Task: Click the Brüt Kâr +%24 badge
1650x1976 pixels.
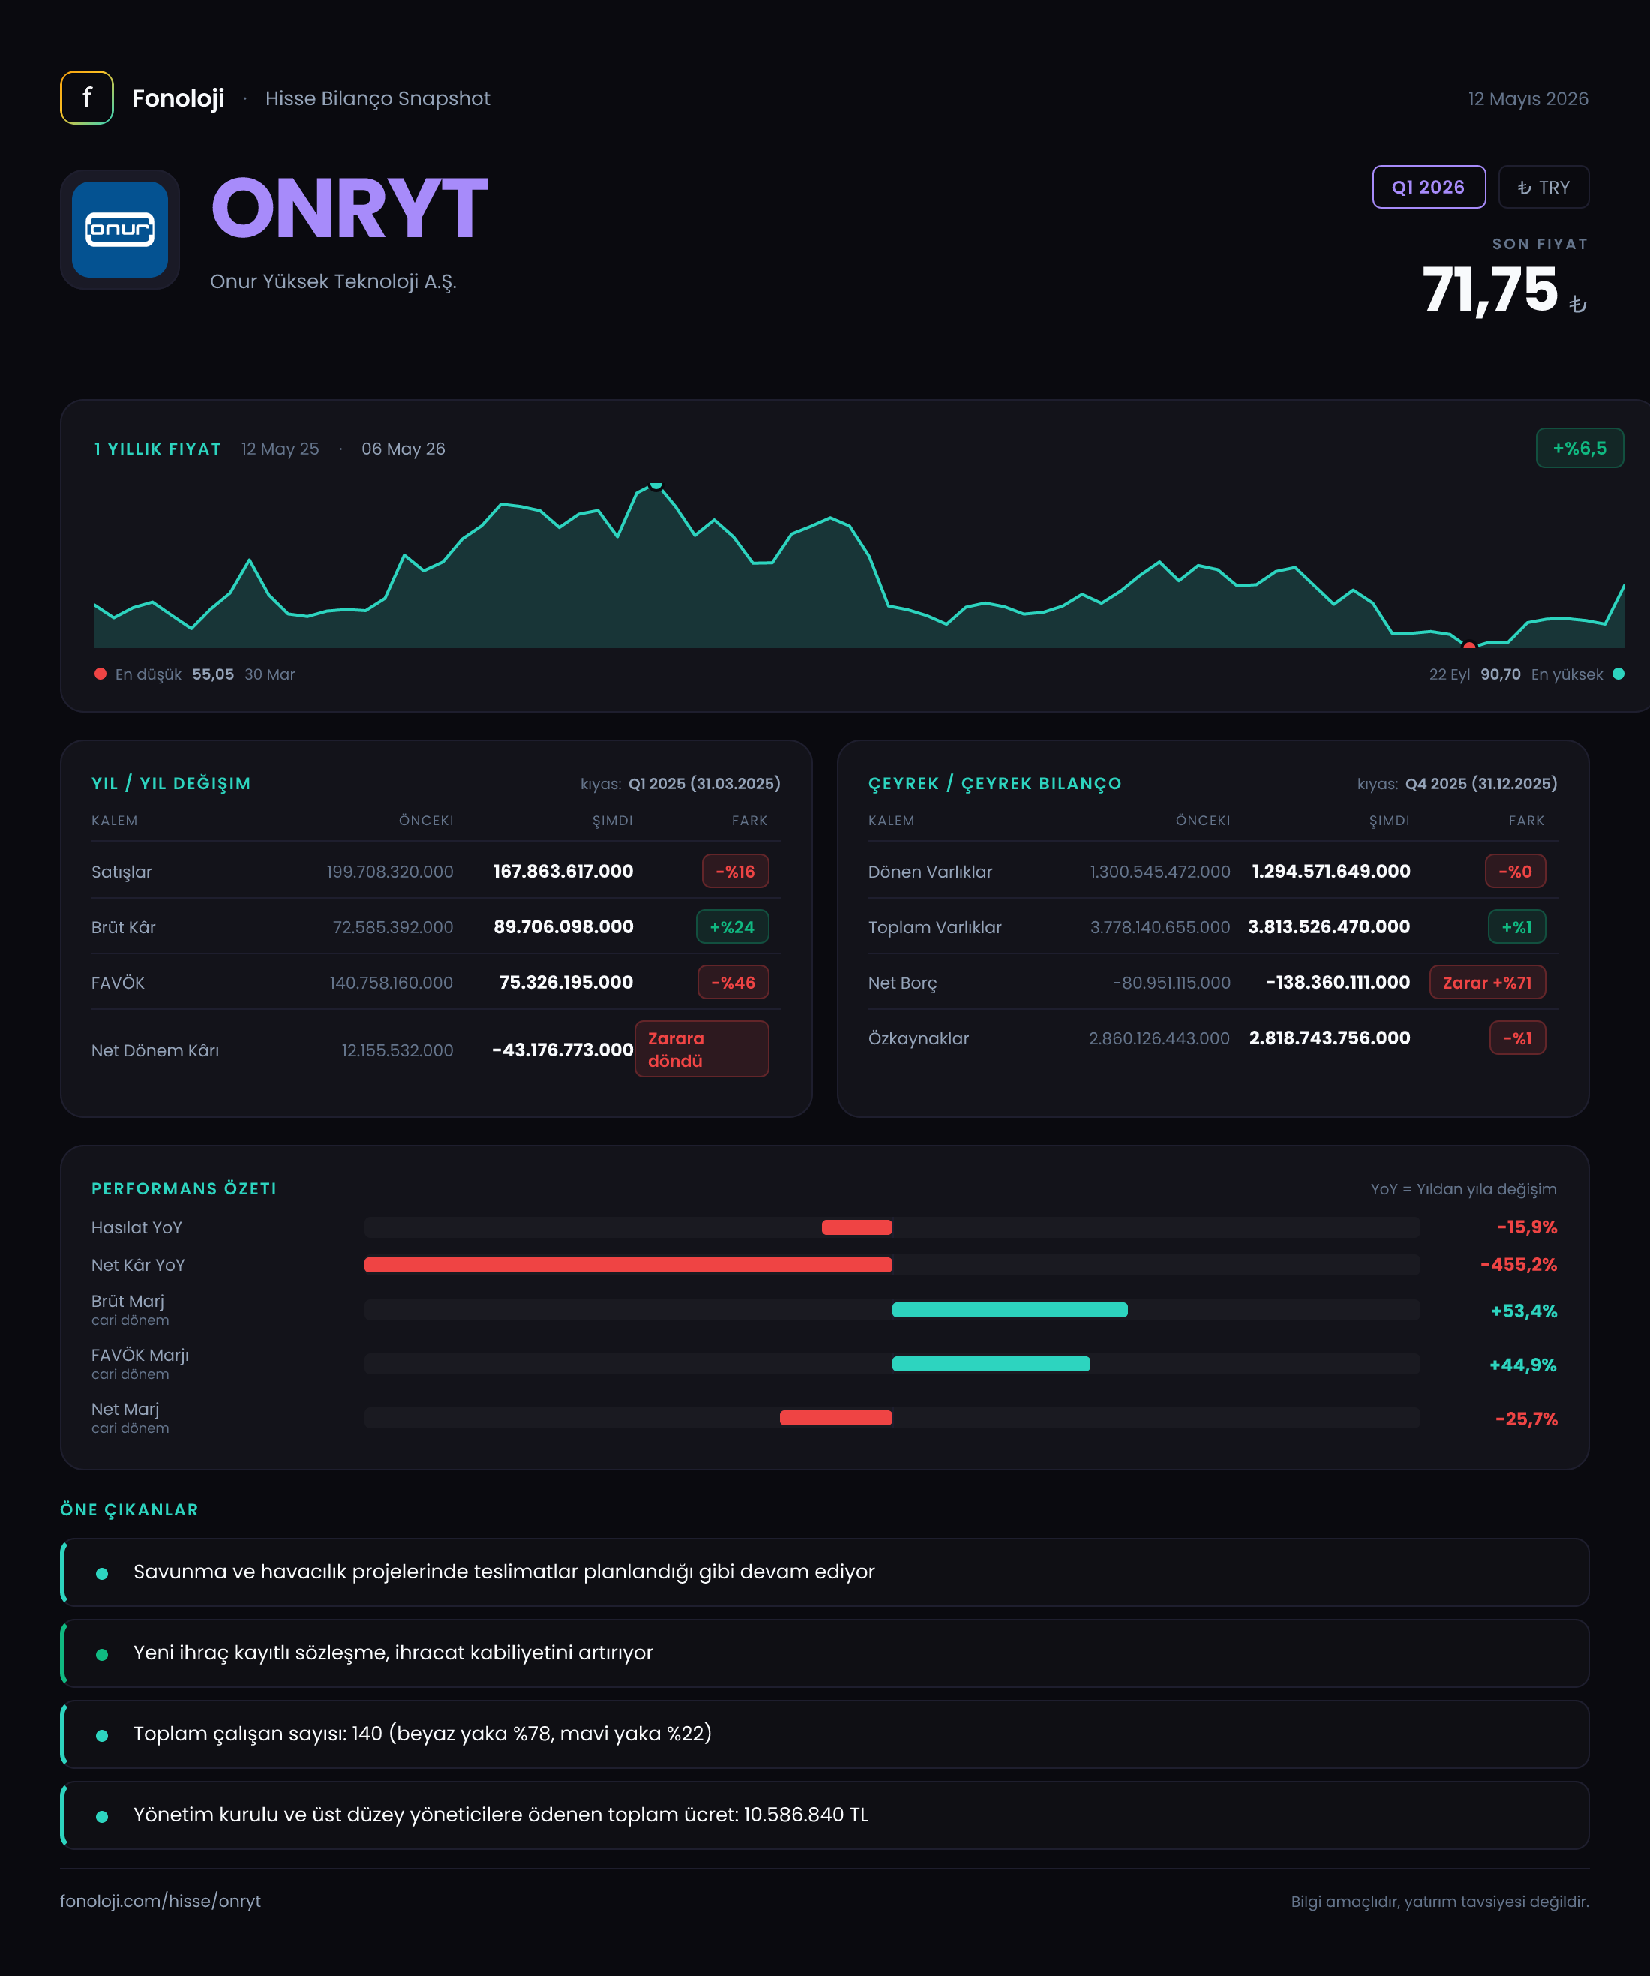Action: pos(732,926)
